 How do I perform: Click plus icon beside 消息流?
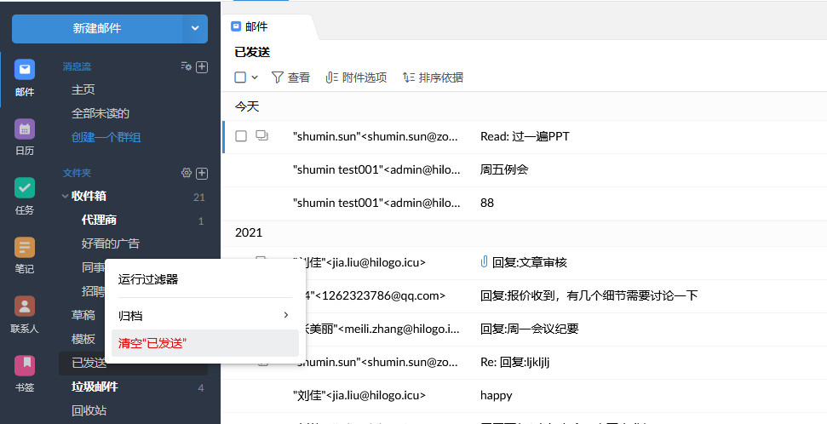[x=202, y=66]
